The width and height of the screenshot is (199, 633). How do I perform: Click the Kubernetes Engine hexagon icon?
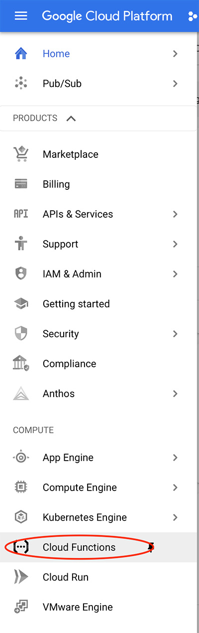tap(21, 517)
